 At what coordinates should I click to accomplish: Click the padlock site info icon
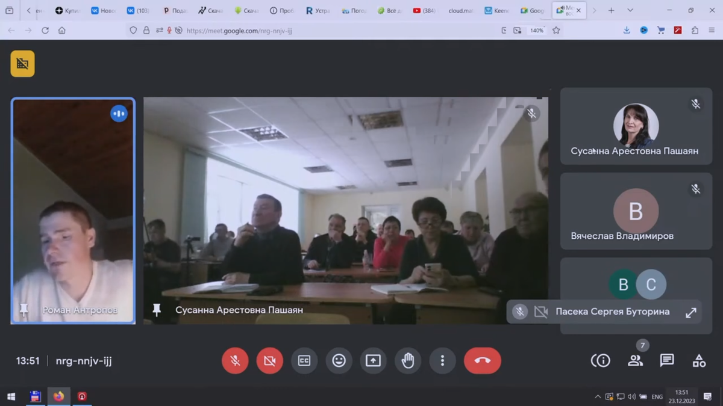pyautogui.click(x=146, y=31)
